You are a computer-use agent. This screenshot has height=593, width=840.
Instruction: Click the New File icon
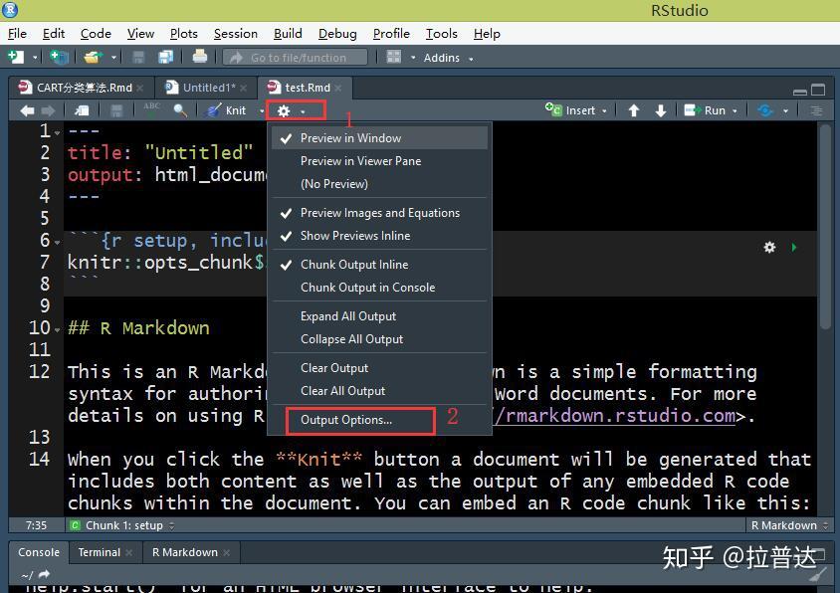(x=16, y=57)
